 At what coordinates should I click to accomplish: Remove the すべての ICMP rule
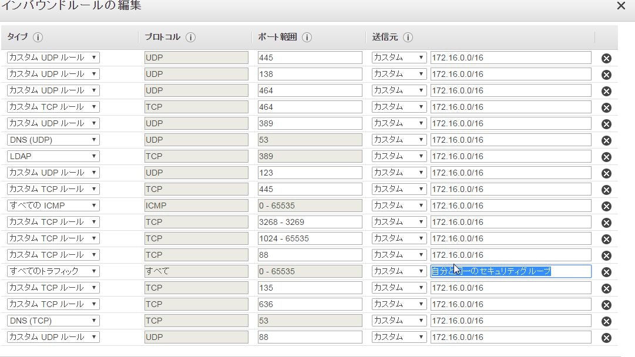(x=606, y=207)
